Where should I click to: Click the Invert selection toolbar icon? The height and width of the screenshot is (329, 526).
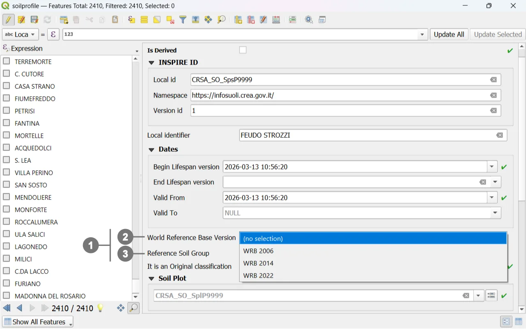(157, 20)
